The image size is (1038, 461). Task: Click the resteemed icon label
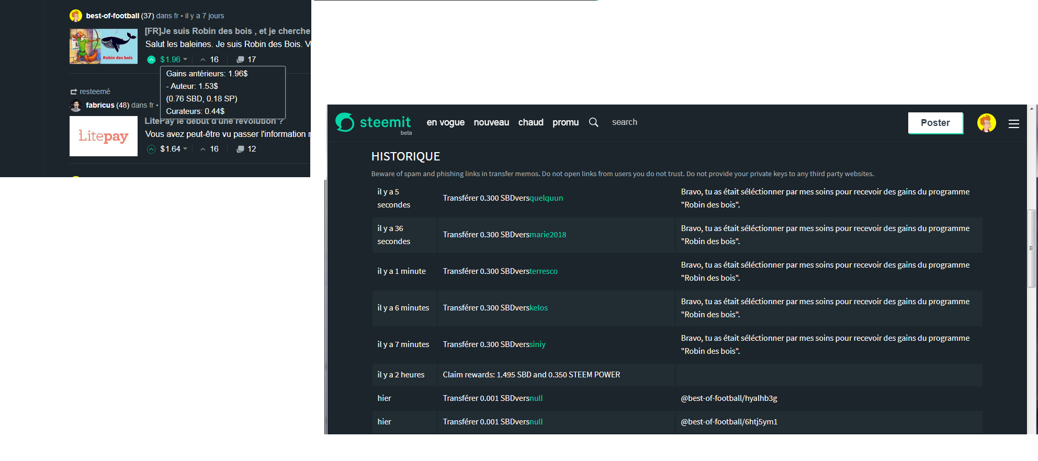[x=91, y=91]
